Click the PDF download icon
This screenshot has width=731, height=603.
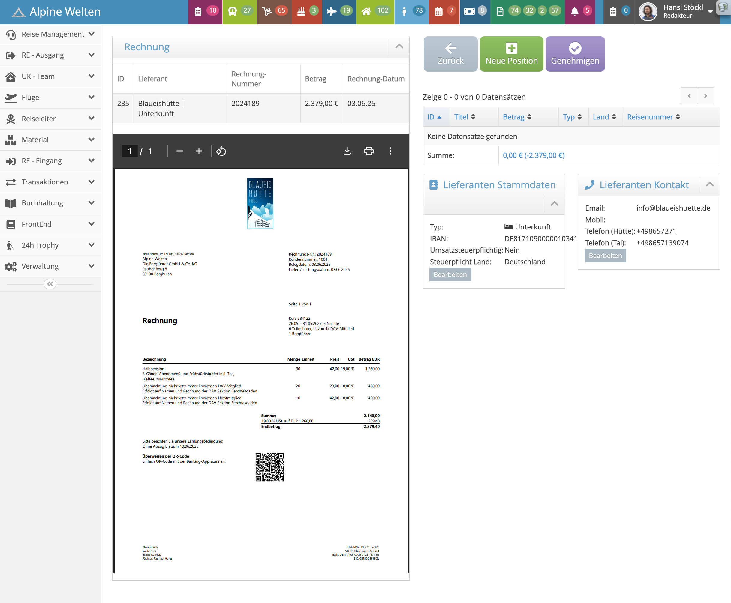tap(347, 151)
